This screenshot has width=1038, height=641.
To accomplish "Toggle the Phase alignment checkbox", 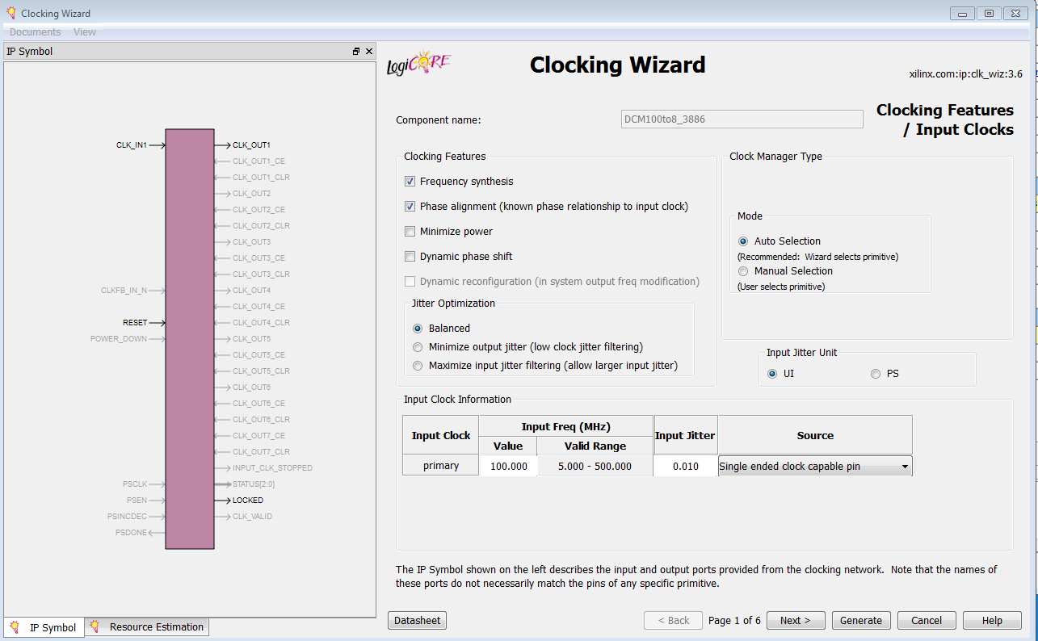I will 410,207.
